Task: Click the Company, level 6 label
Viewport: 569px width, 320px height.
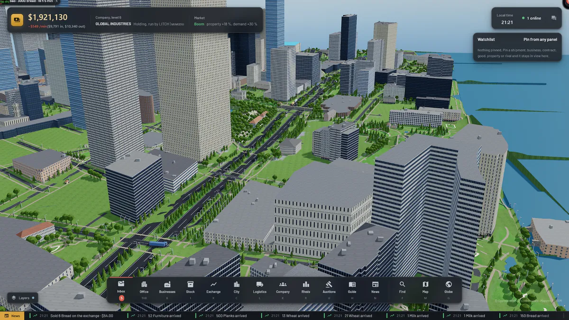Action: pos(109,18)
